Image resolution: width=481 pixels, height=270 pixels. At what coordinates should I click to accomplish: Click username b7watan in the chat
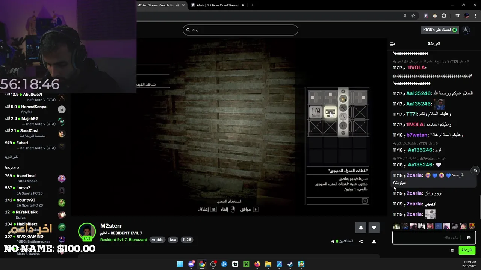point(417,135)
